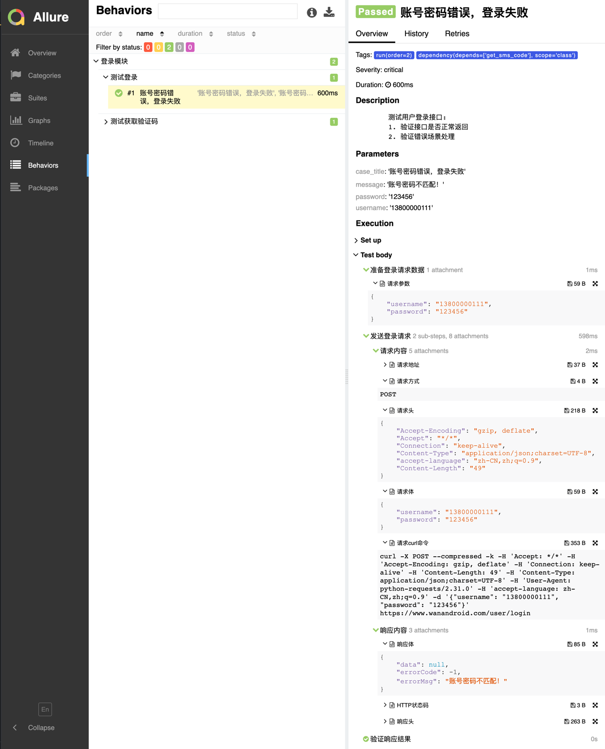The image size is (605, 749).
Task: Click the Graphs bar chart icon
Action: [x=16, y=120]
